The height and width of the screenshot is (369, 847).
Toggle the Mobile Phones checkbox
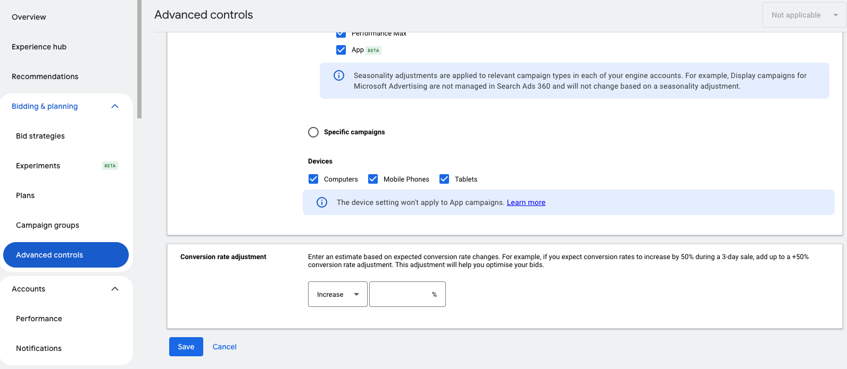coord(373,179)
